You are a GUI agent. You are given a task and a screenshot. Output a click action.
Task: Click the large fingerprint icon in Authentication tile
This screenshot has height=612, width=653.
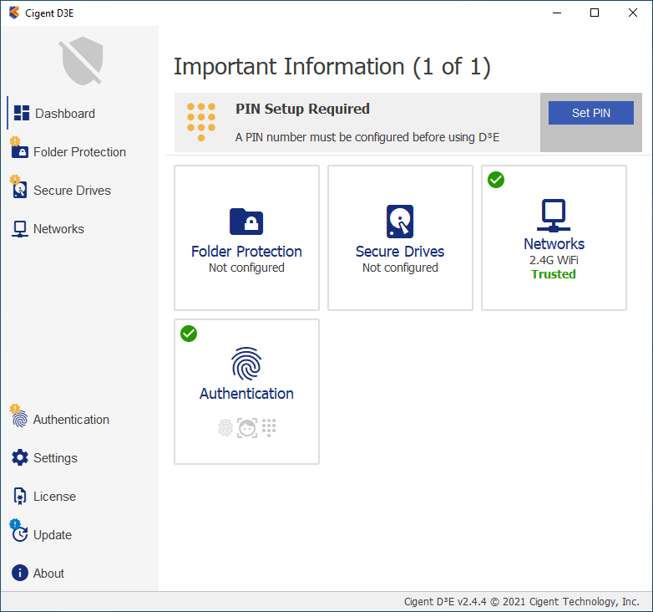click(x=246, y=364)
